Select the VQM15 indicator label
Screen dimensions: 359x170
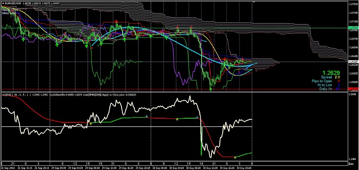(x=6, y=94)
